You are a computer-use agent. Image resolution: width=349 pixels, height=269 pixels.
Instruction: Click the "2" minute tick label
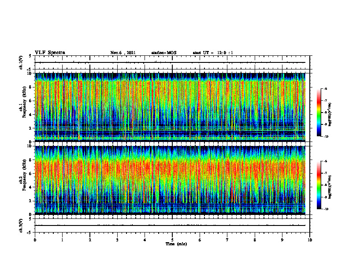coord(90,240)
